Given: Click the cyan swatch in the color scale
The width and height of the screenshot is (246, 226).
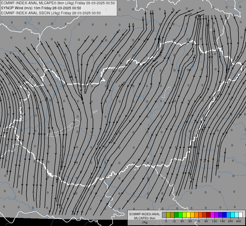Looking at the screenshot, I should (233, 215).
